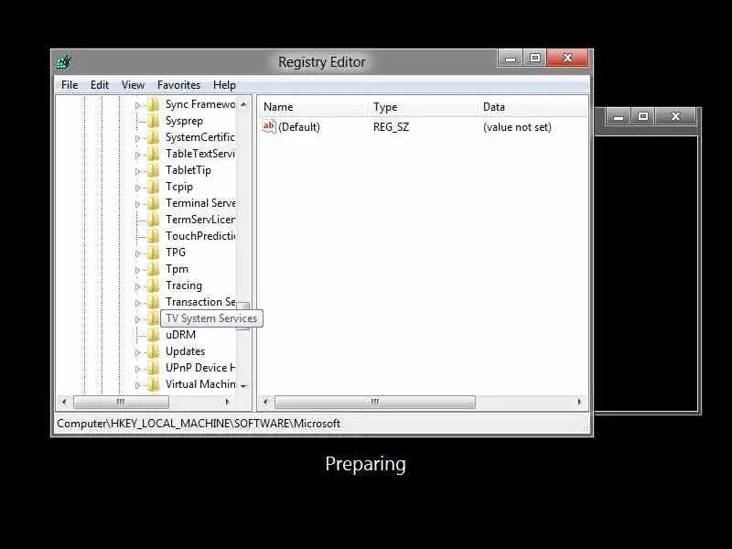Open the File menu
732x549 pixels.
point(70,85)
